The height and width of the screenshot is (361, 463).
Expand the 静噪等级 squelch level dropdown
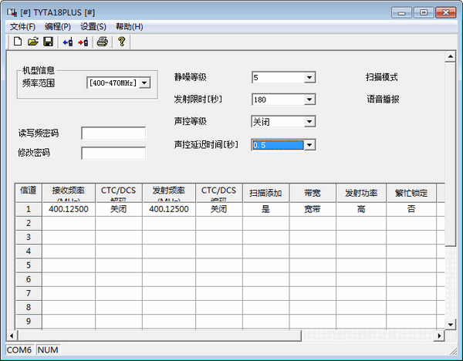(x=309, y=77)
